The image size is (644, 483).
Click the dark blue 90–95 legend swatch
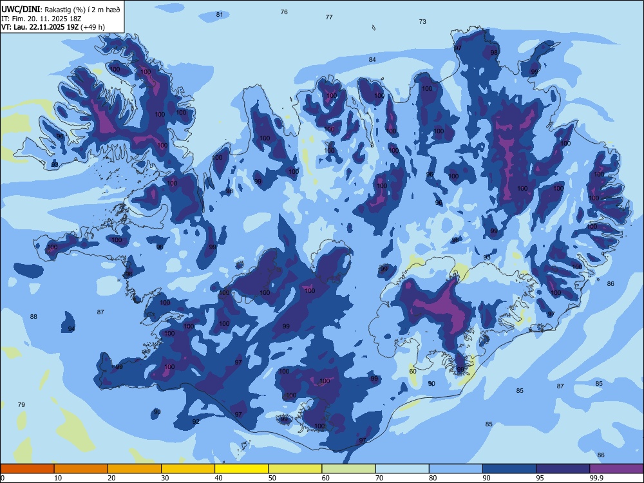[509, 469]
